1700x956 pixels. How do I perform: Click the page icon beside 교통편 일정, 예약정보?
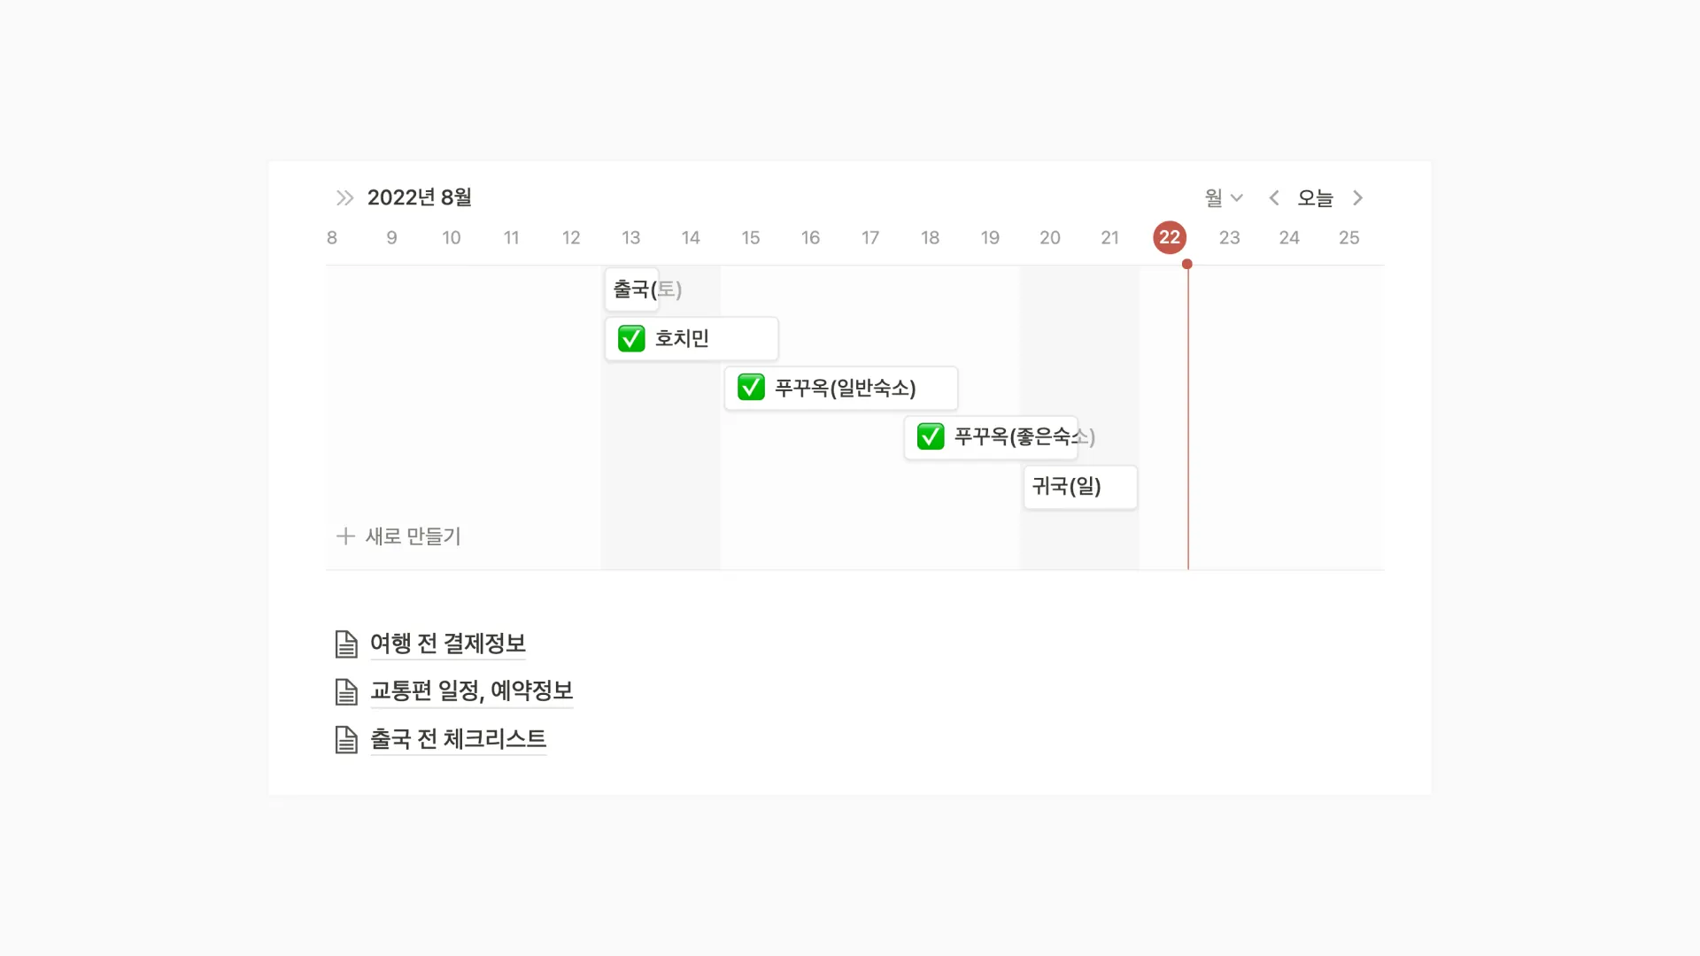(346, 691)
